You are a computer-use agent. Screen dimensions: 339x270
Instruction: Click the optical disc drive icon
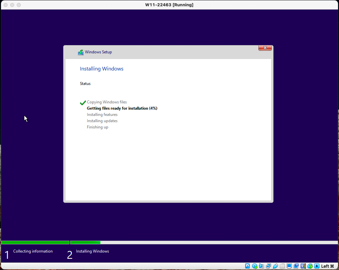pyautogui.click(x=255, y=266)
